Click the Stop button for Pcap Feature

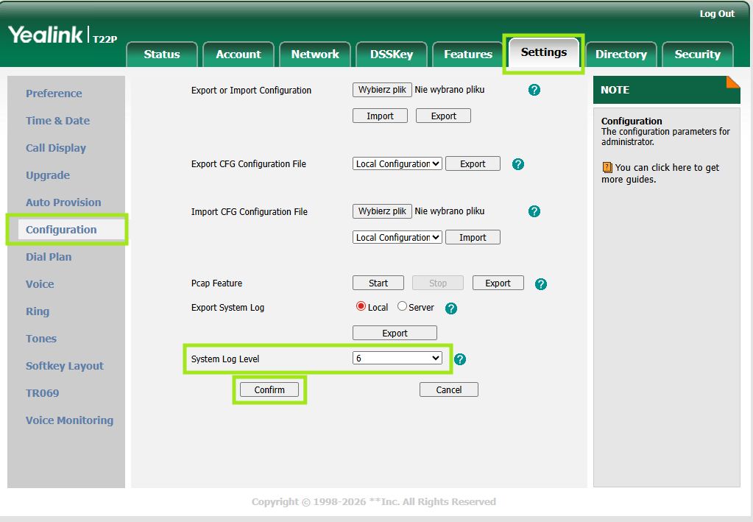click(x=437, y=283)
